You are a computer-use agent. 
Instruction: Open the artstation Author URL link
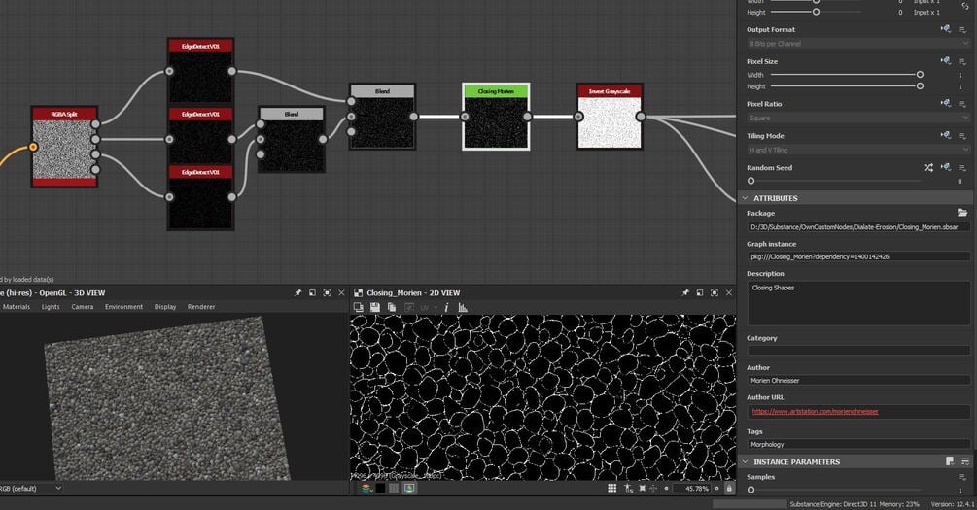point(815,411)
